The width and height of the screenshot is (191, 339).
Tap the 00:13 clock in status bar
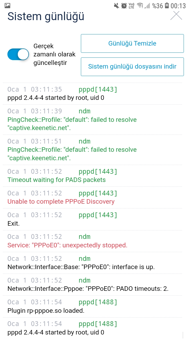point(178,6)
